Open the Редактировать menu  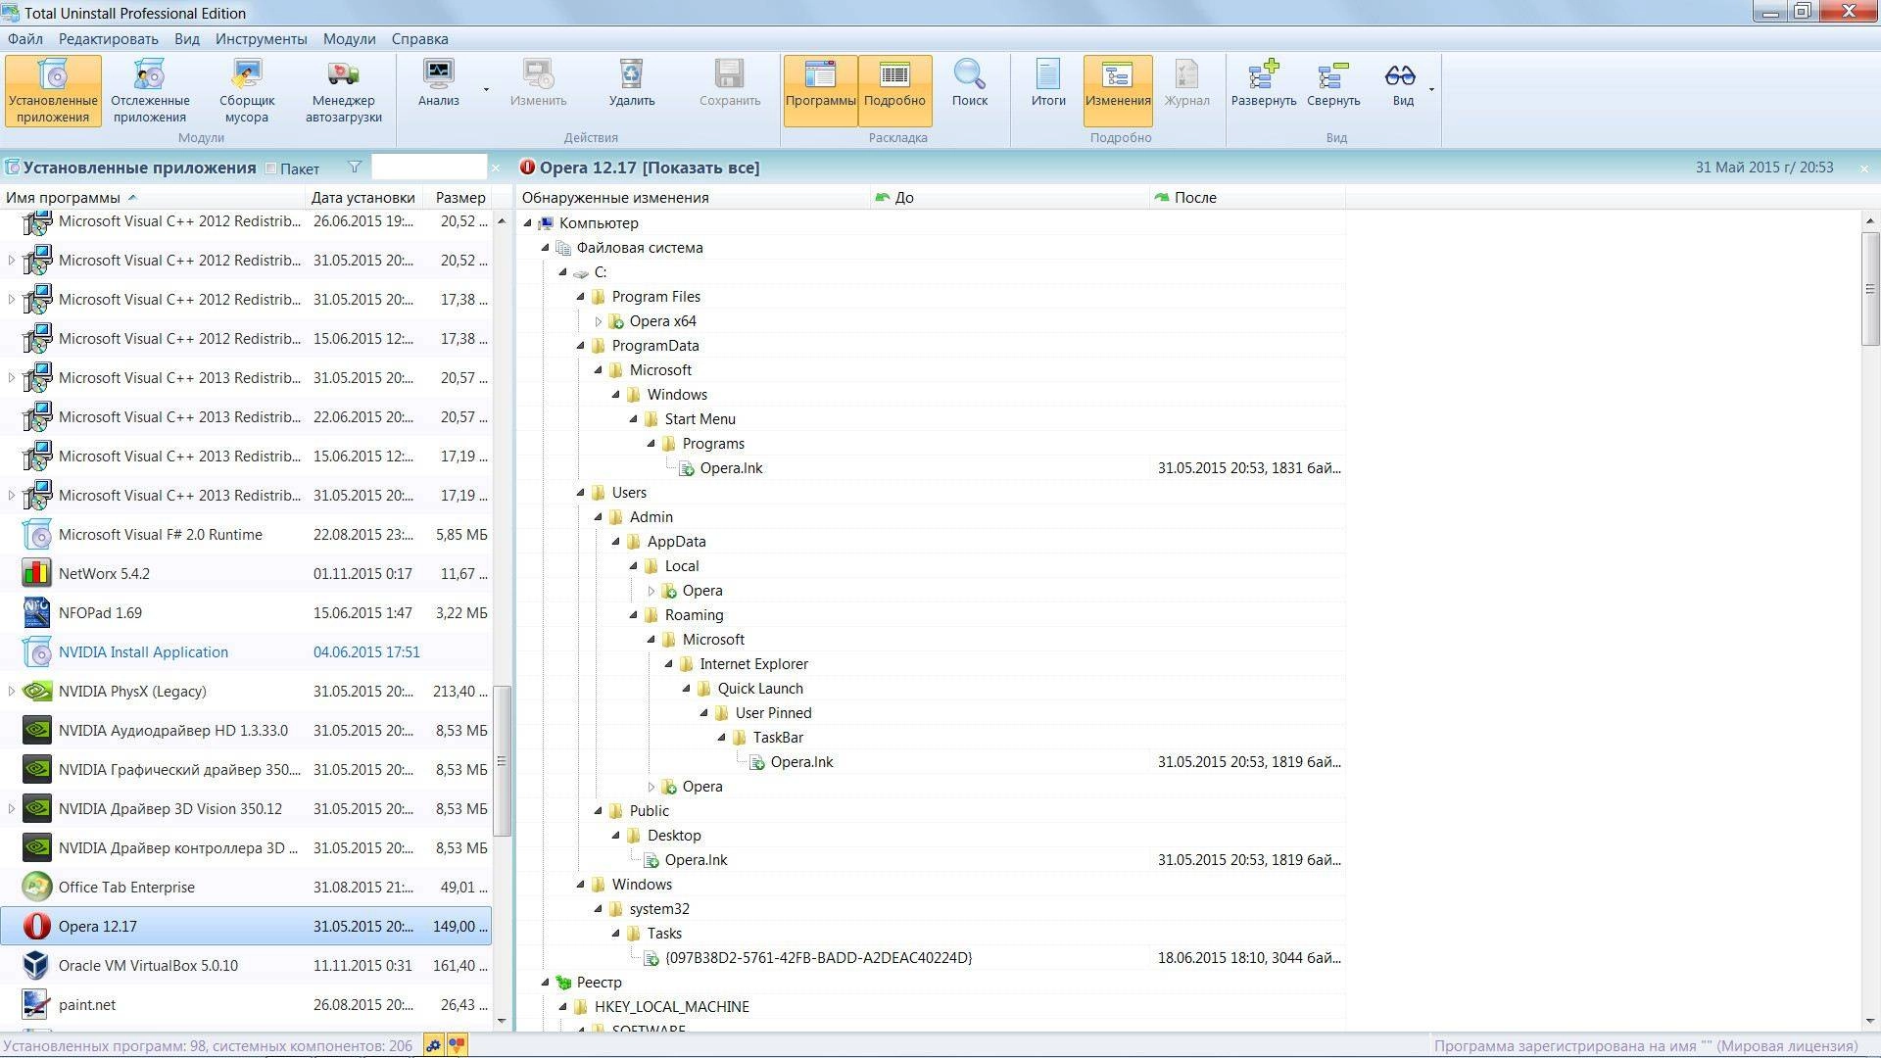click(108, 39)
